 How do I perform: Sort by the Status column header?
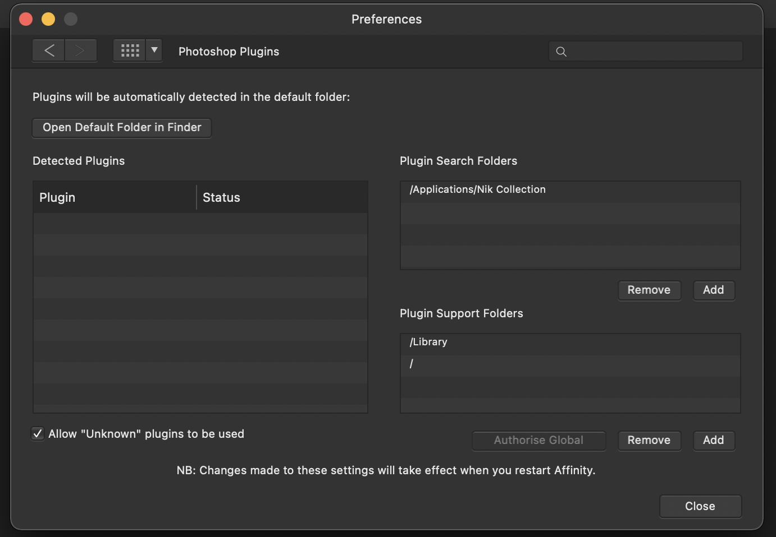pos(282,197)
